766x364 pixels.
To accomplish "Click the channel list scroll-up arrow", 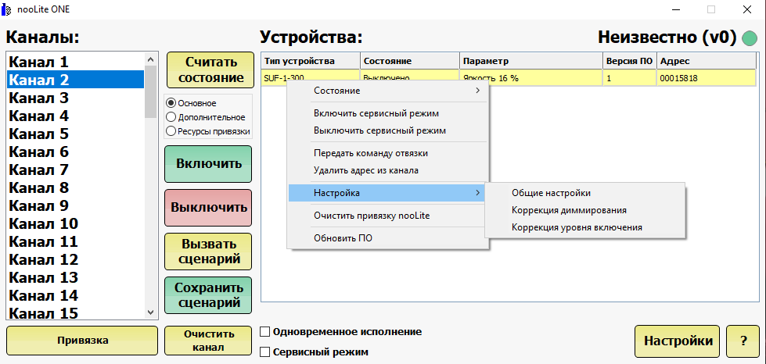I will [150, 59].
